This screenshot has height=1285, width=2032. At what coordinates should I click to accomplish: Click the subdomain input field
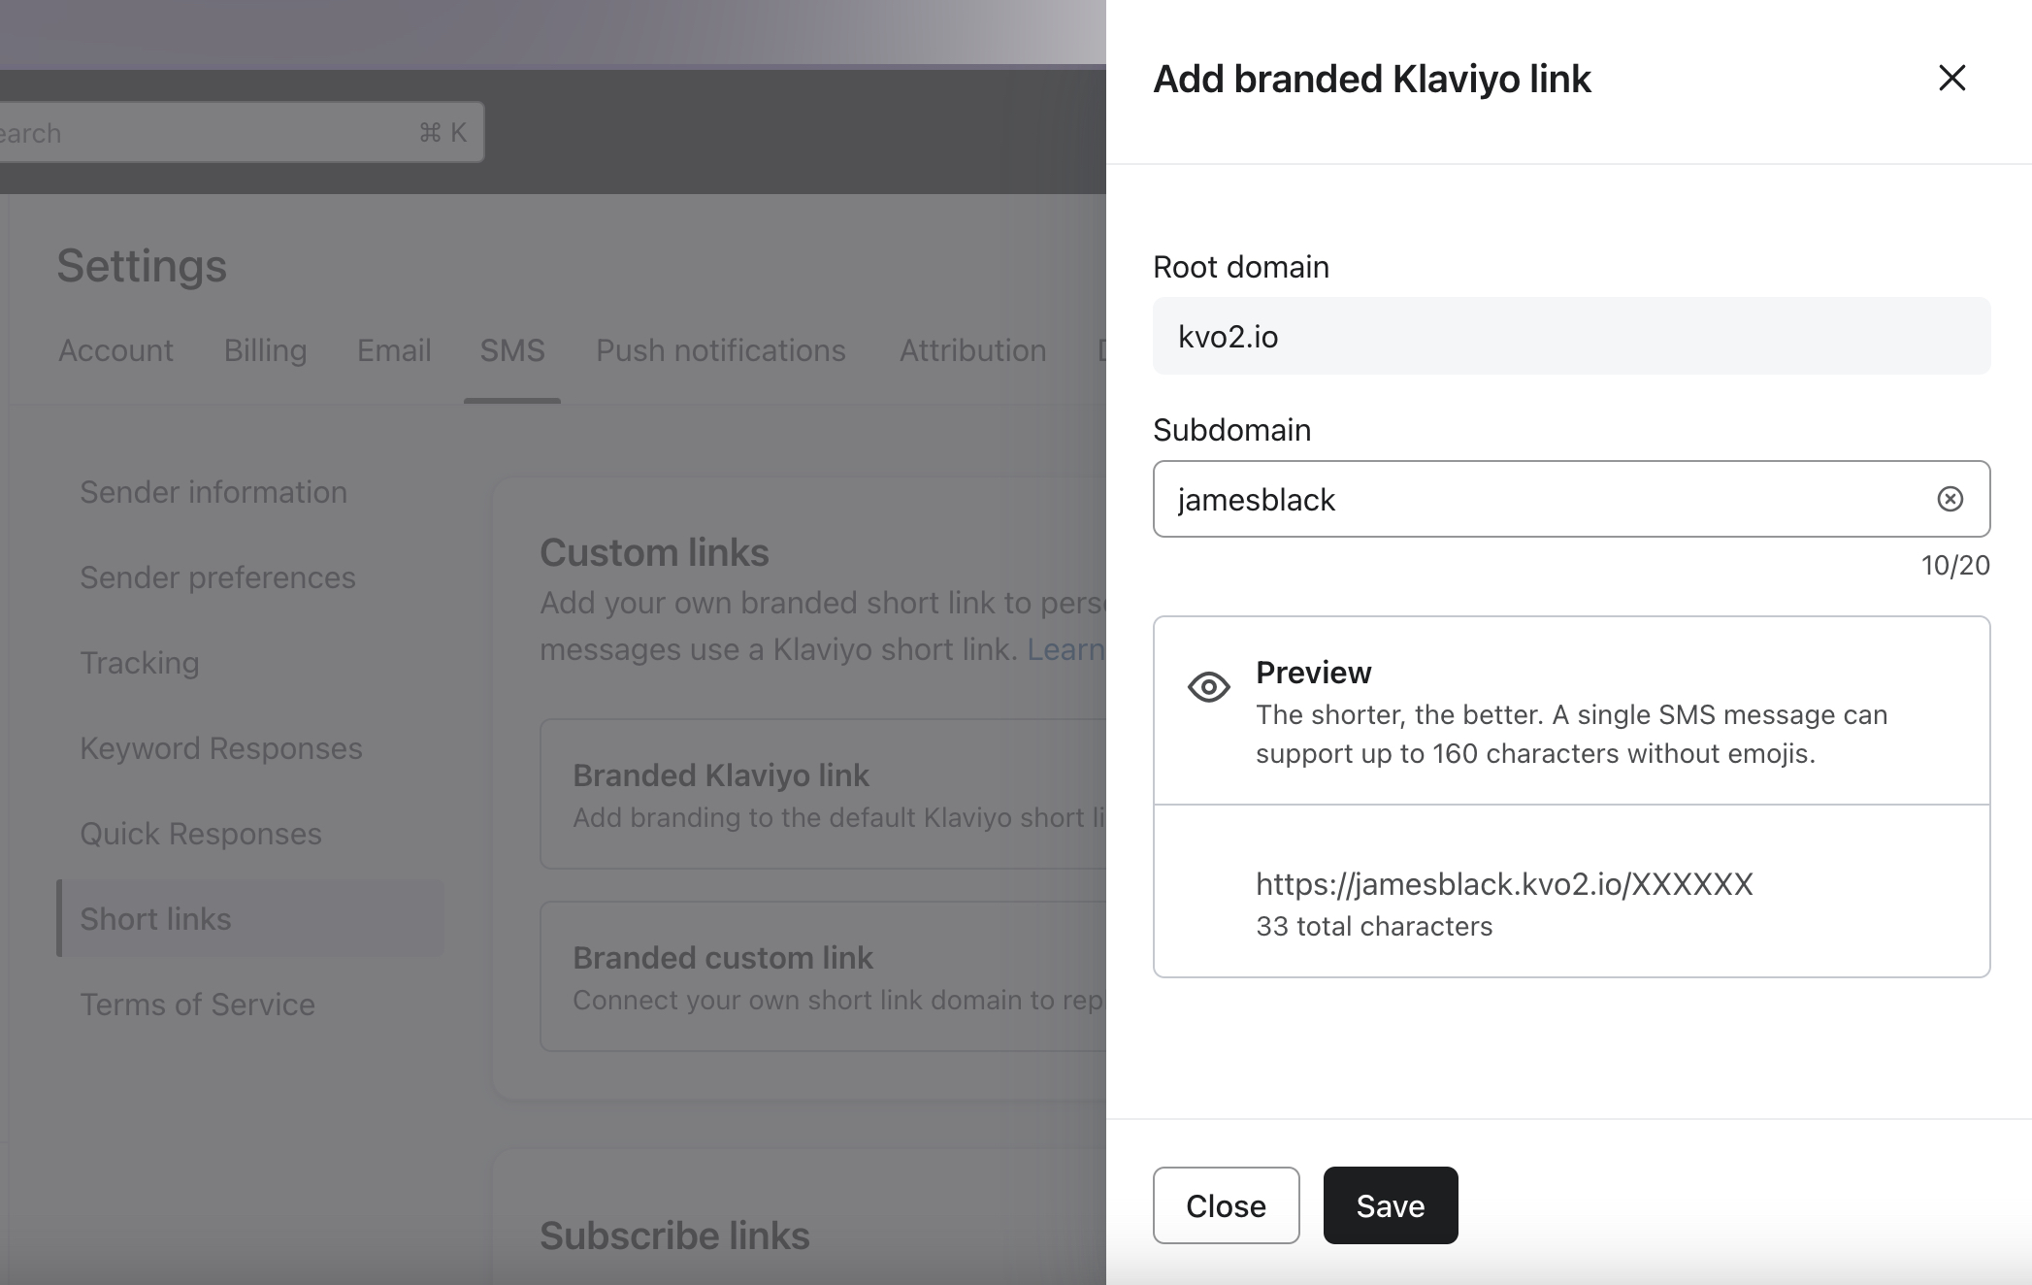point(1570,499)
